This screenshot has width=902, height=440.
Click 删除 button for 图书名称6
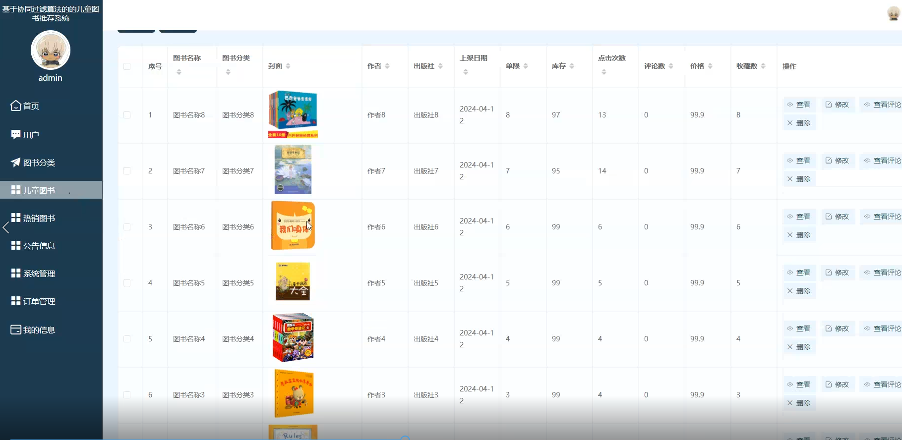[x=799, y=235]
